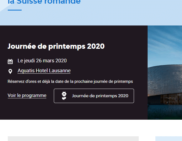Open the Aquatis building photo
This screenshot has width=182, height=141.
tap(165, 78)
